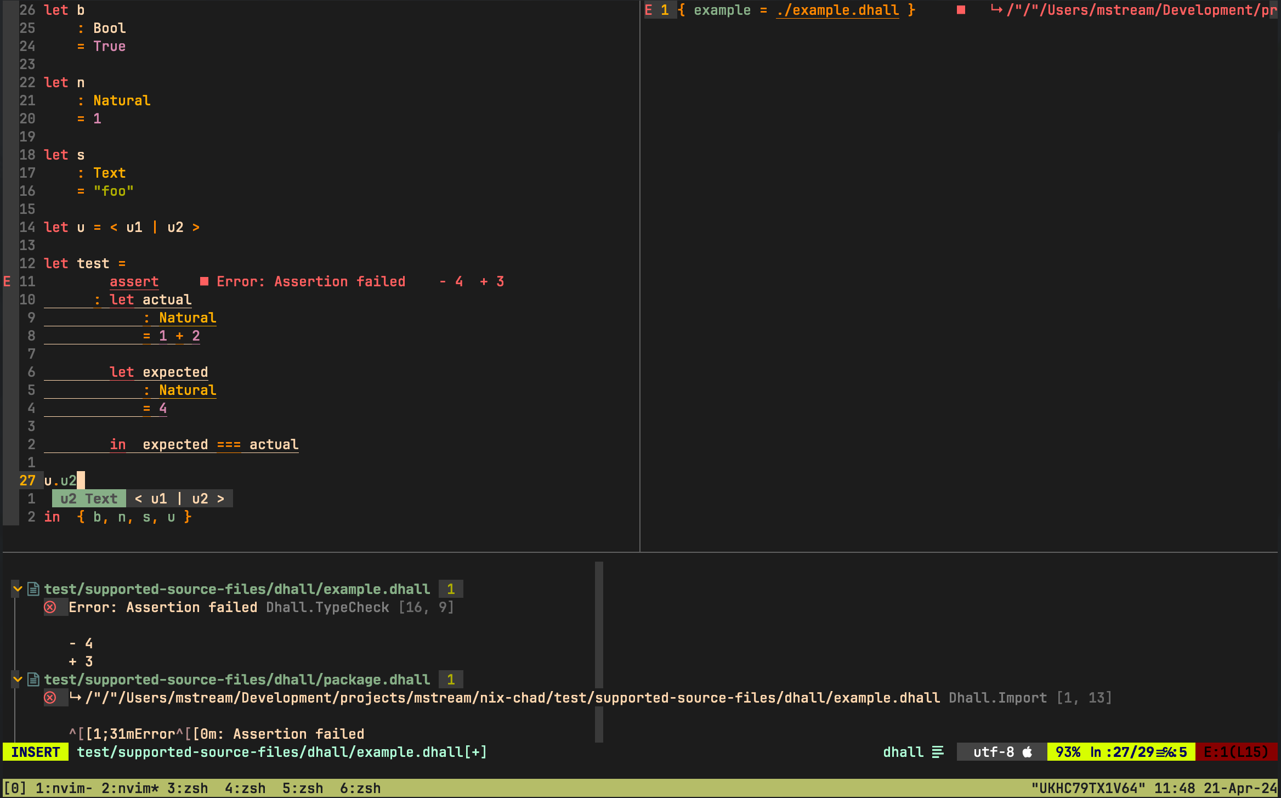Click the 'let u = < u1 | u2 >' line
The height and width of the screenshot is (798, 1281).
pos(122,227)
